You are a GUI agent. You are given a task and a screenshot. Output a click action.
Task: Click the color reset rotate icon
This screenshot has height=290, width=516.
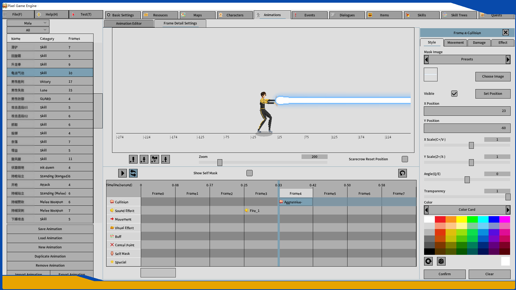tap(428, 261)
